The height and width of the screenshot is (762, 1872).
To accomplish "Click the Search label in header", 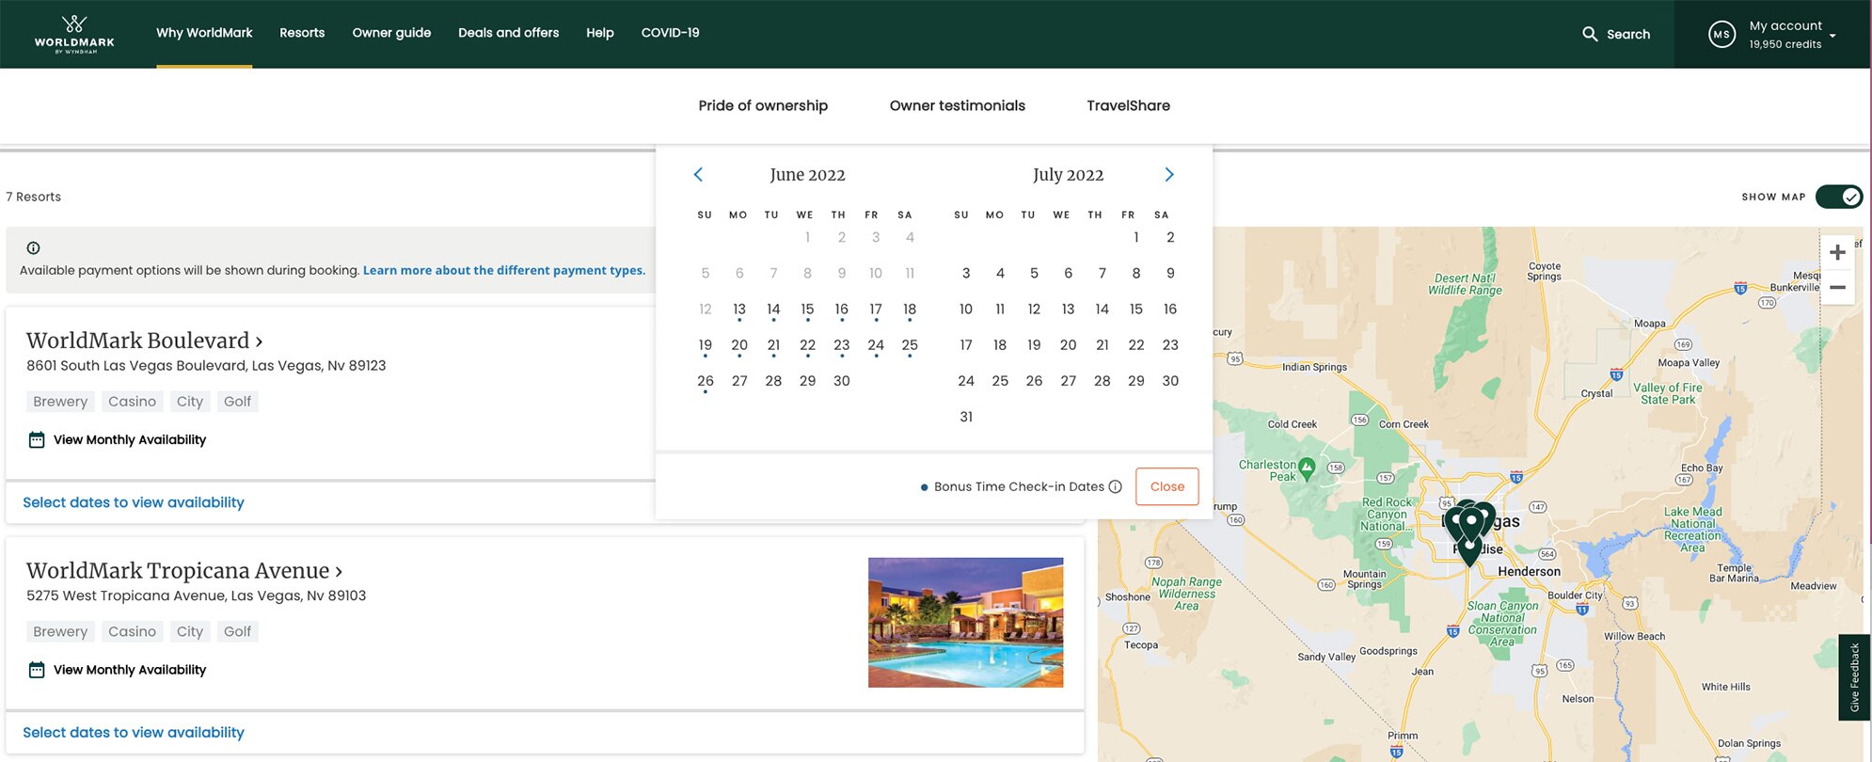I will (x=1627, y=34).
